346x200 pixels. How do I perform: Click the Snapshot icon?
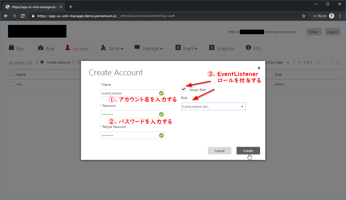(212, 47)
